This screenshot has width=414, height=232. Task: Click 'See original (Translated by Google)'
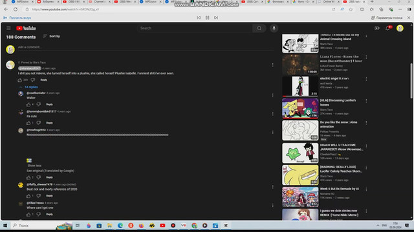tap(50, 171)
